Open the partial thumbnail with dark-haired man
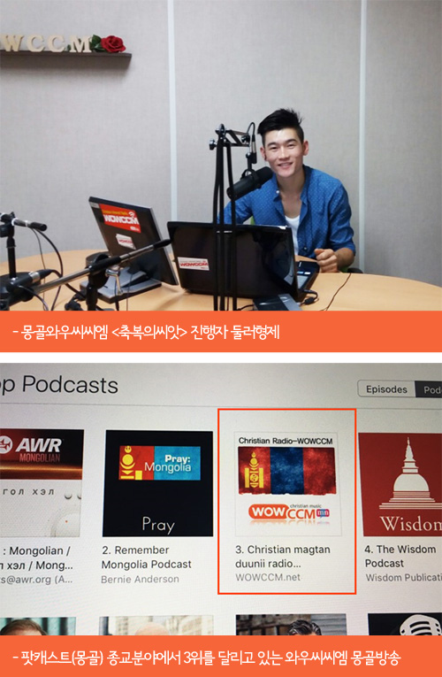The width and height of the screenshot is (442, 677). (291, 624)
